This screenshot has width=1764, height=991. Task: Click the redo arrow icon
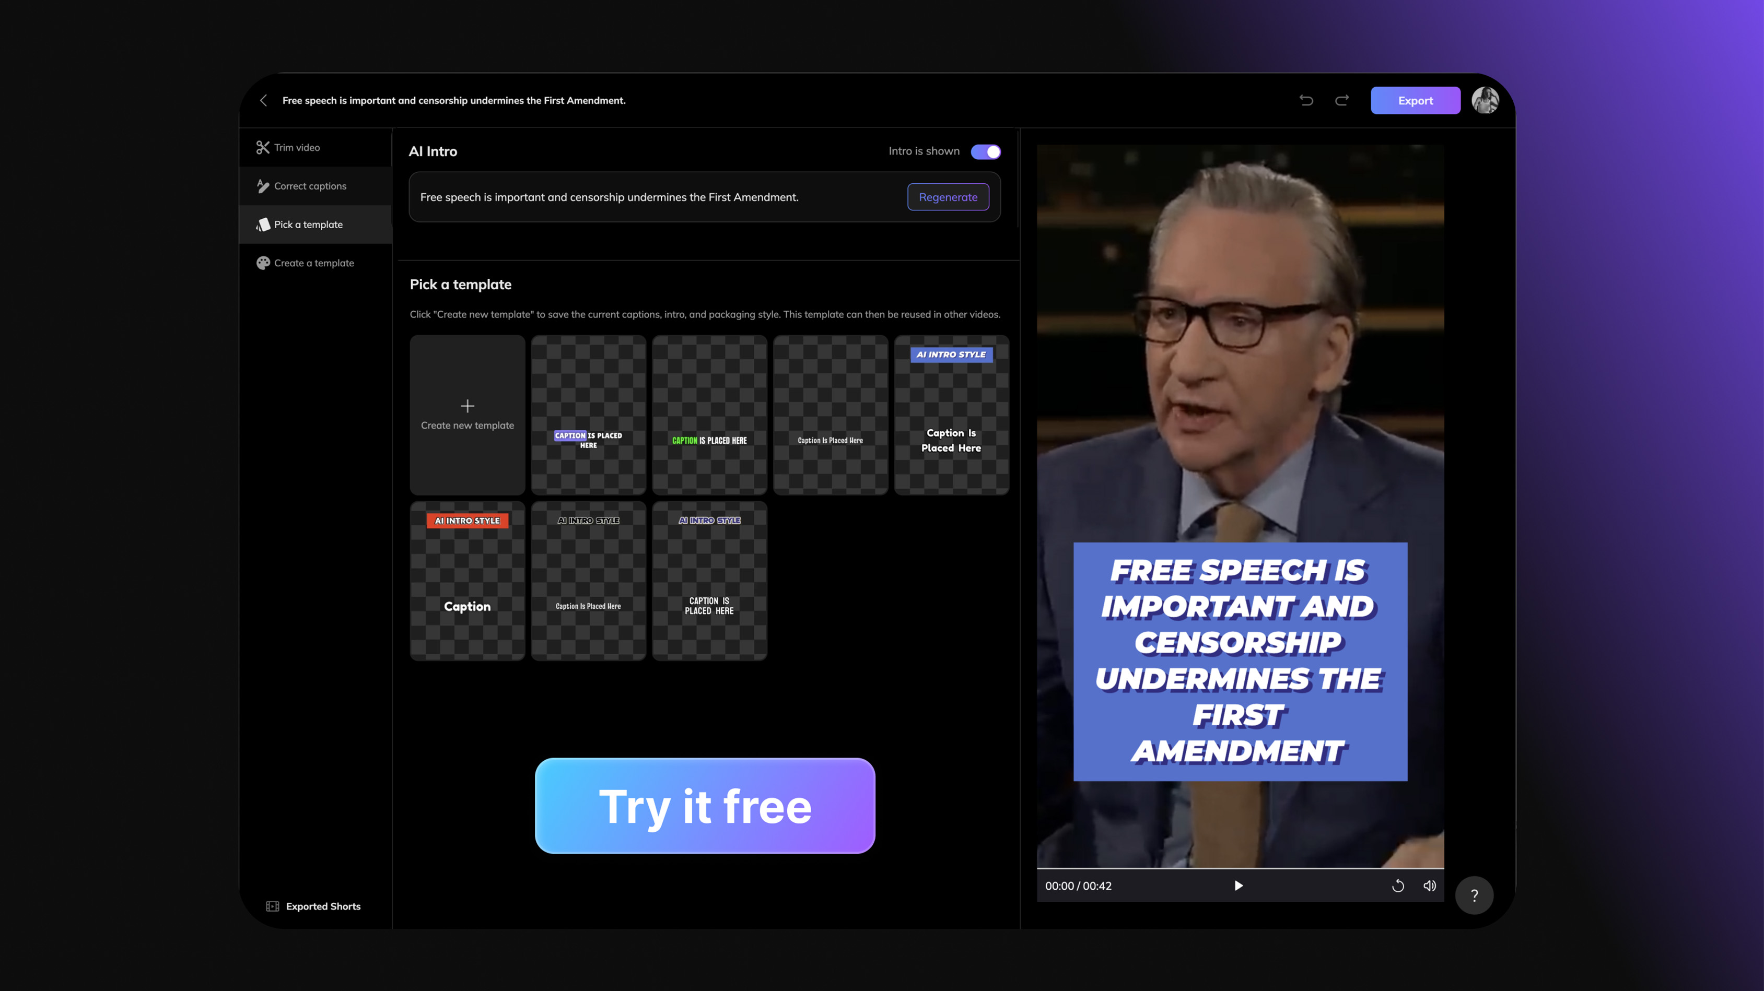point(1341,99)
